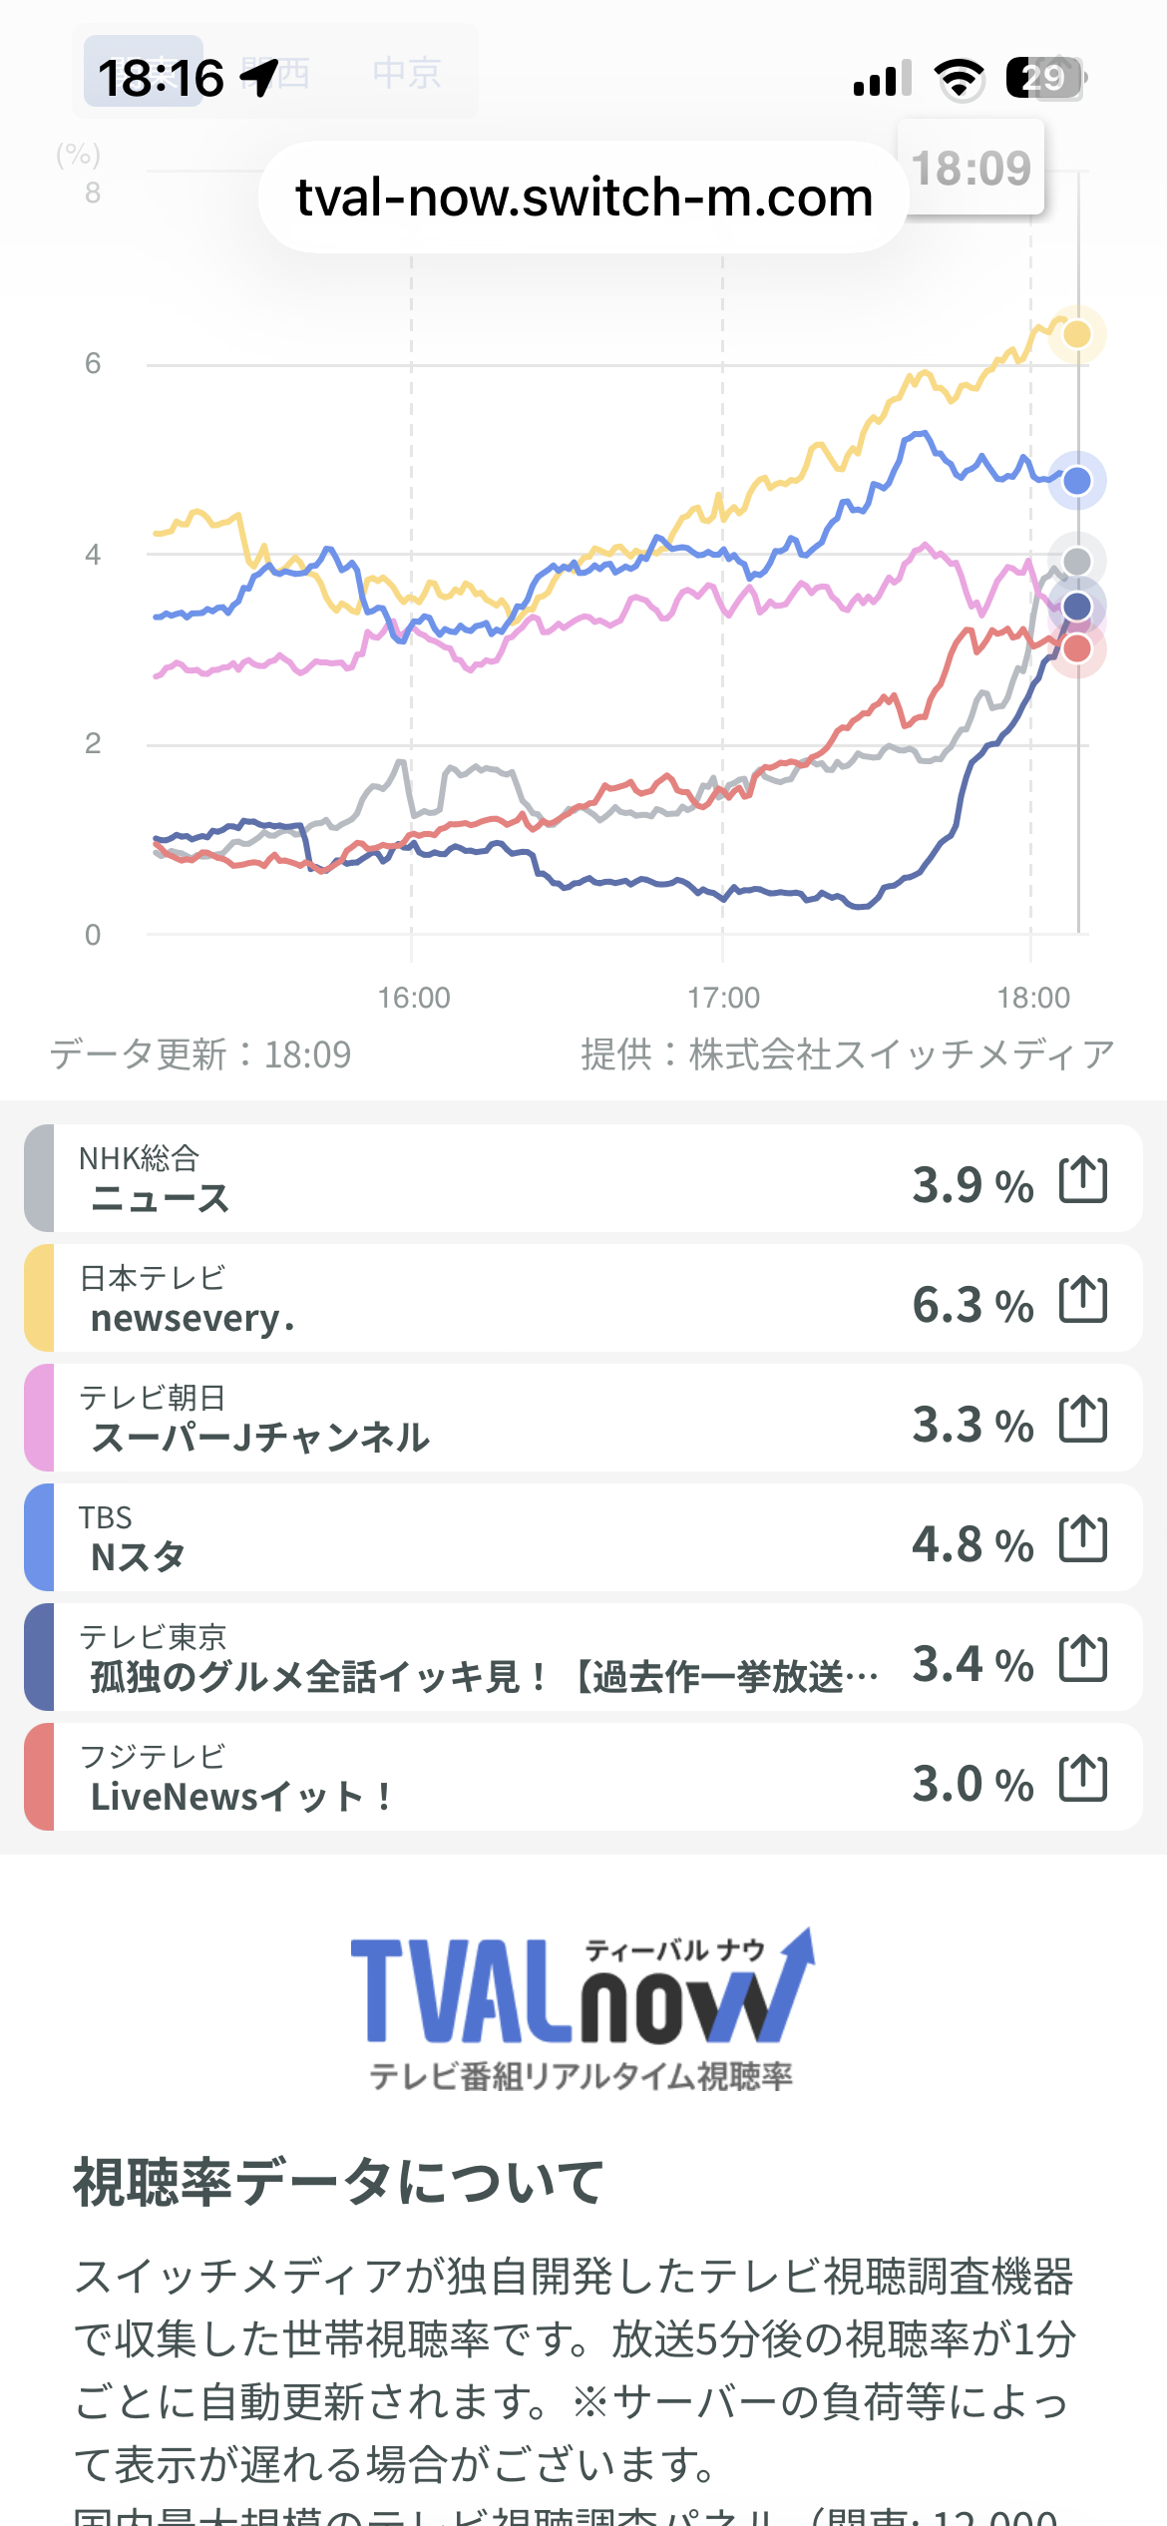
Task: Share the フジテレビ LiveNewsイット! rating
Action: [x=1083, y=1779]
